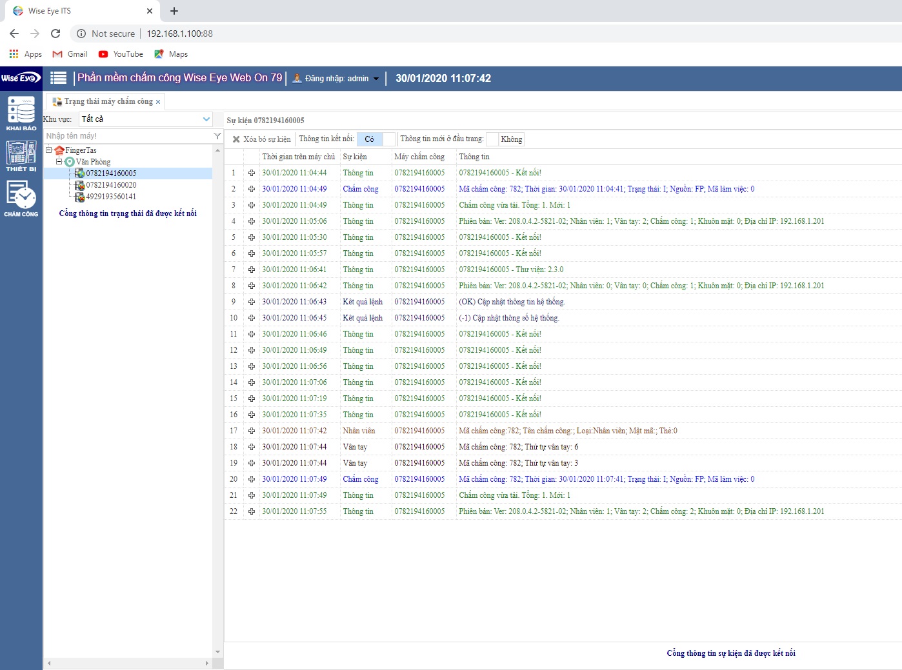Toggle the 'Thông tin kết nối' Có switch

coord(376,139)
